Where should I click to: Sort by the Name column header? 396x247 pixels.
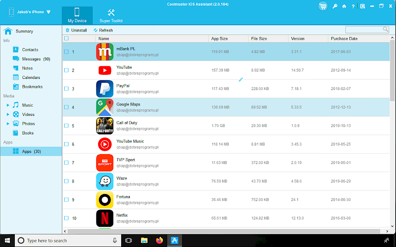click(x=152, y=39)
